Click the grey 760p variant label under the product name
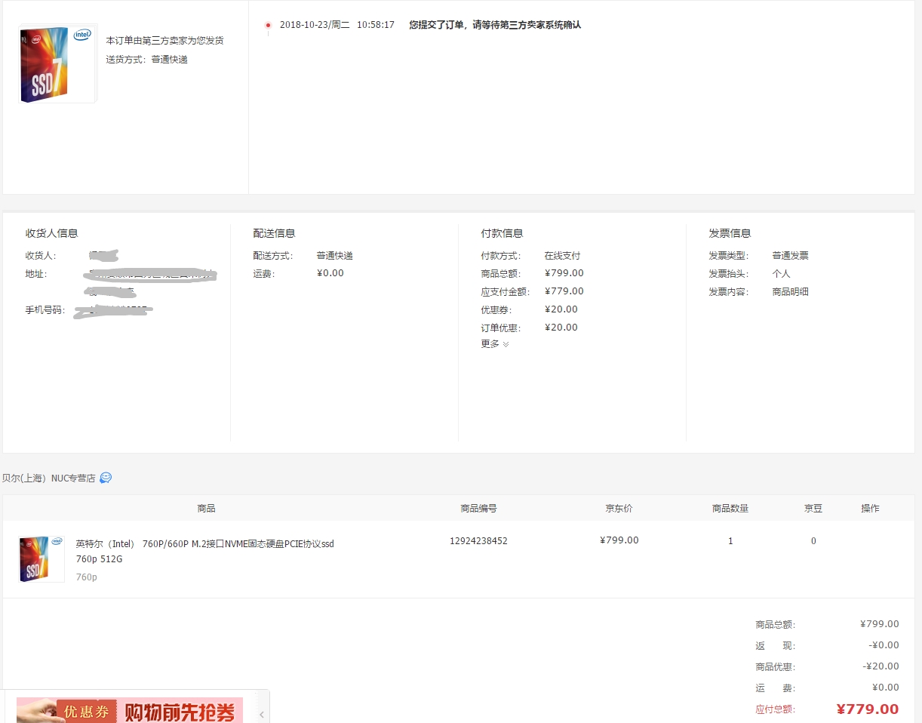This screenshot has width=922, height=723. click(x=87, y=577)
